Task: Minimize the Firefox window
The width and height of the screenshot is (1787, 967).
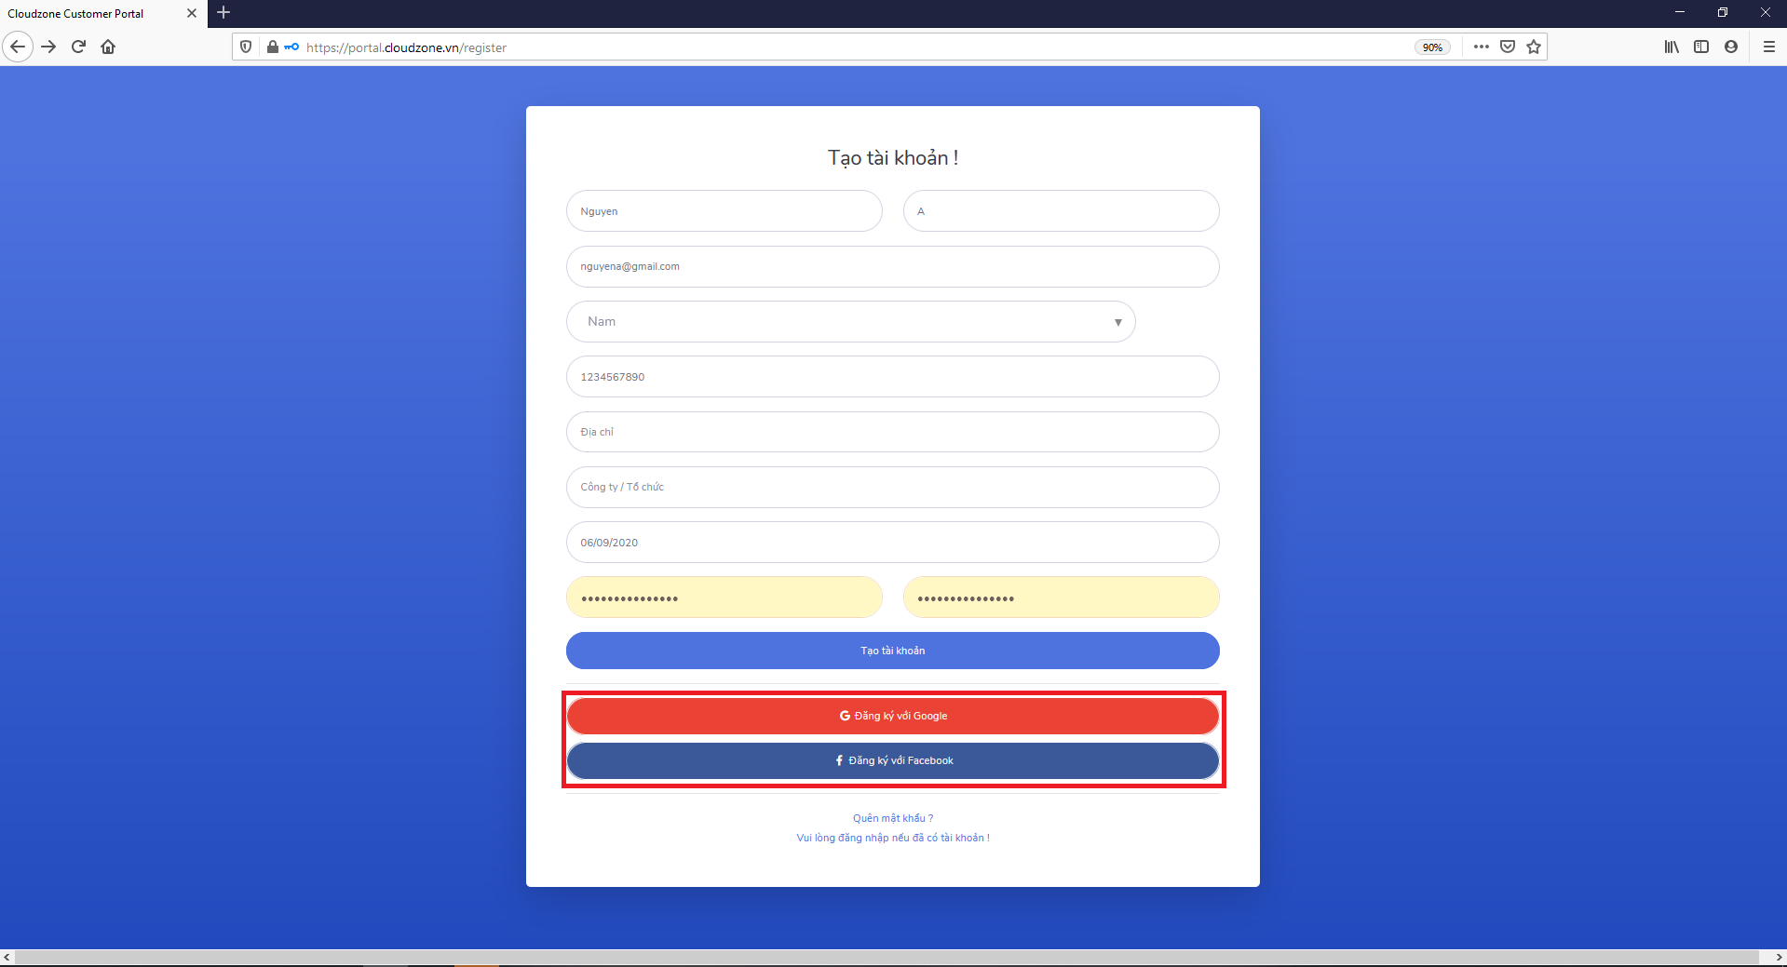Action: [x=1680, y=13]
